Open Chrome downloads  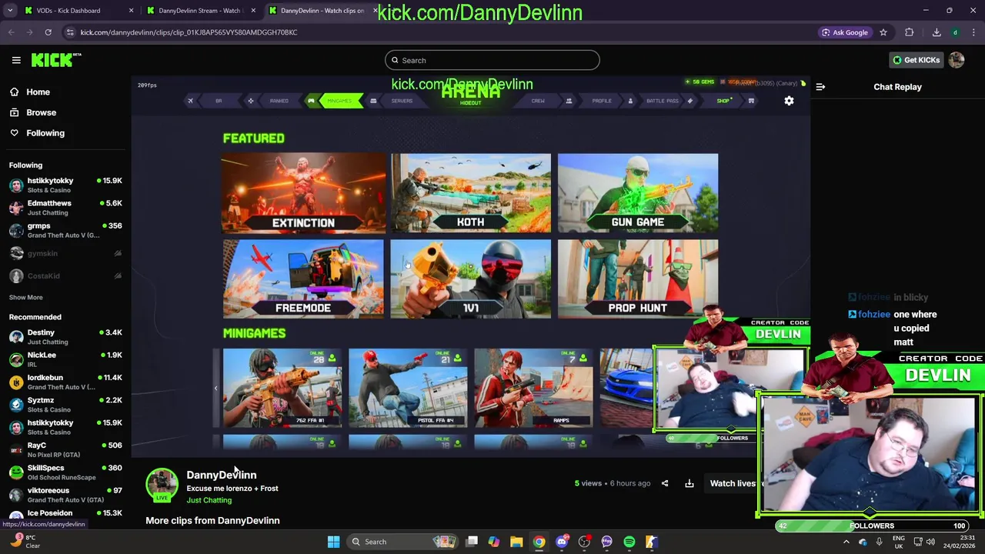937,32
